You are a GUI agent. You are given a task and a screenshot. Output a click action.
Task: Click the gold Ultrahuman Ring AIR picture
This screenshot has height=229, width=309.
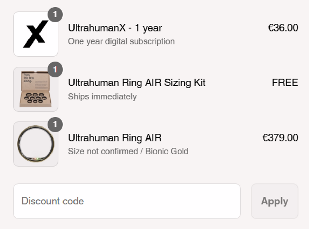(36, 144)
